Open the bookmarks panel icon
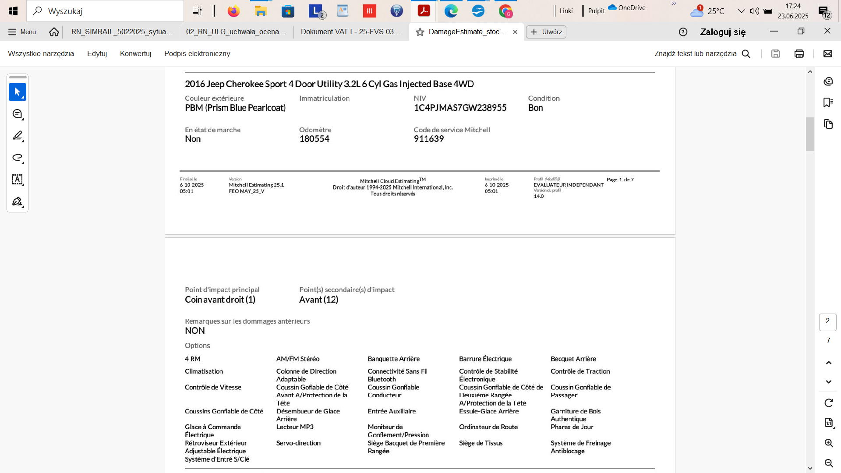The image size is (841, 473). (828, 102)
